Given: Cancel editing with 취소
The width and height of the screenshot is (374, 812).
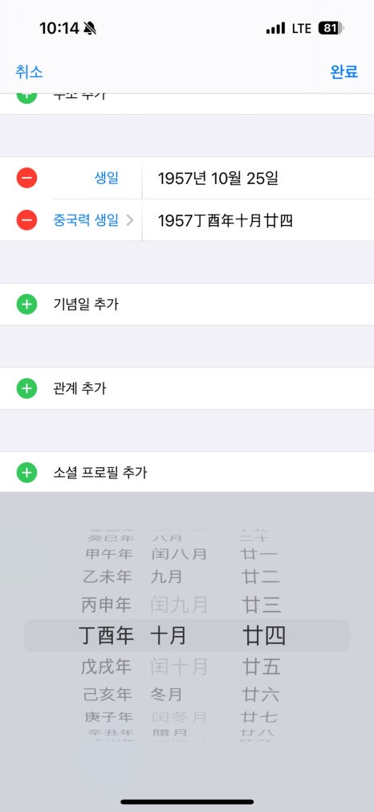Looking at the screenshot, I should (x=29, y=72).
